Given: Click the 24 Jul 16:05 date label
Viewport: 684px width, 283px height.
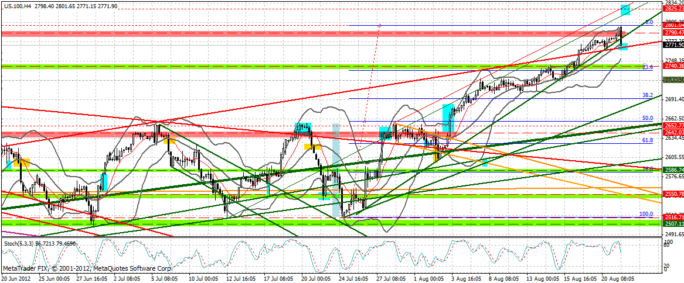Looking at the screenshot, I should coord(353,278).
